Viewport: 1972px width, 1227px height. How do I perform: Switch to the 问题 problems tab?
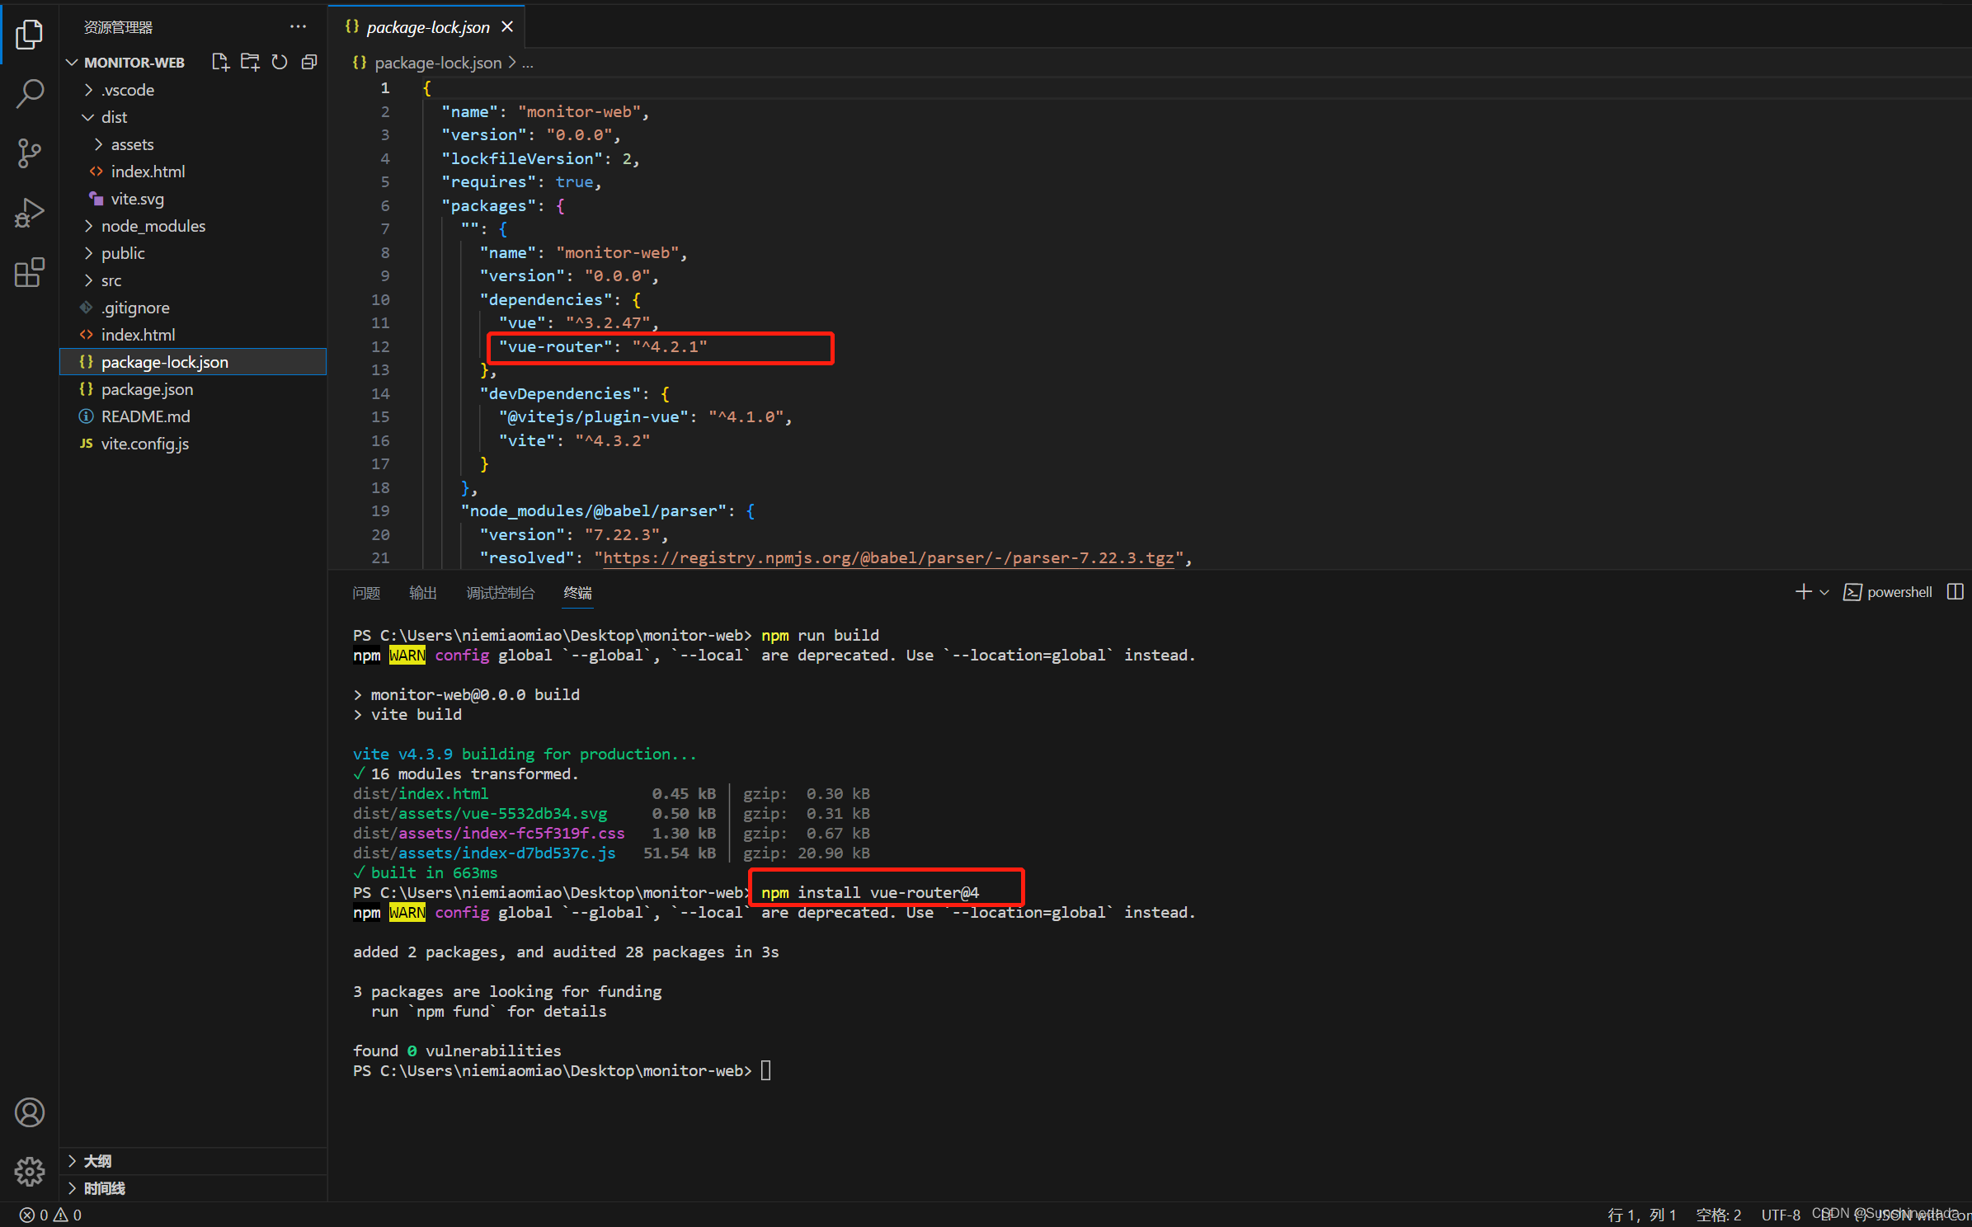pos(366,593)
